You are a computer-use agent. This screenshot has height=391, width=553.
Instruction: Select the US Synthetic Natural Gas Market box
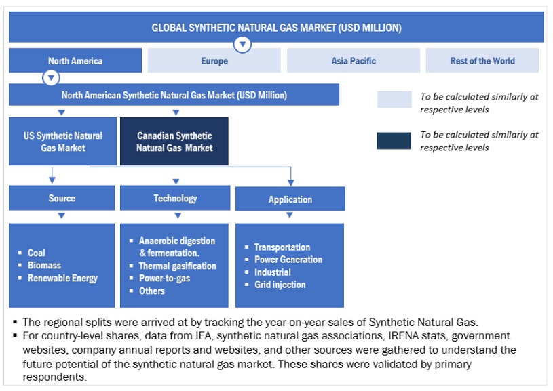point(62,141)
